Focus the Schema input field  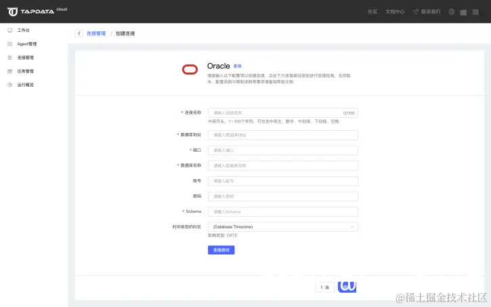pos(283,211)
